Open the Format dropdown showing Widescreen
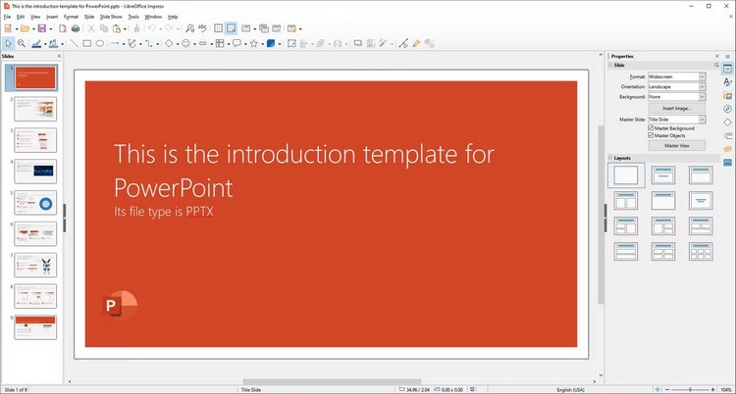The image size is (736, 394). (676, 76)
